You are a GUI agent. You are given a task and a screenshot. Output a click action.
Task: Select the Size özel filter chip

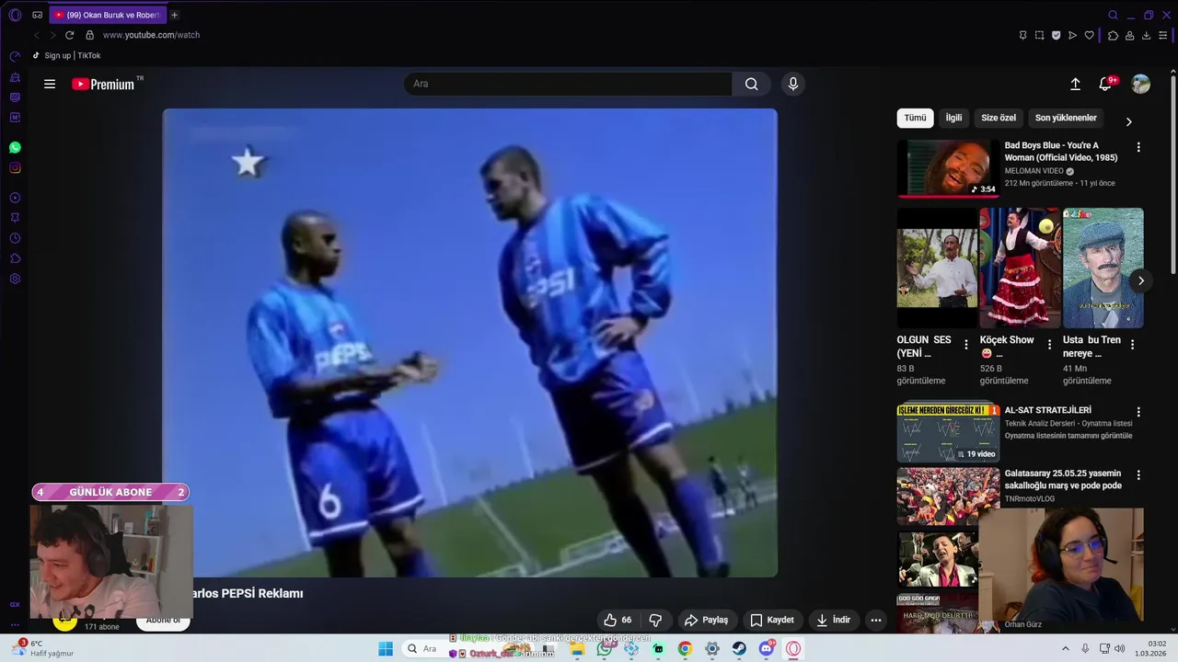pos(999,118)
